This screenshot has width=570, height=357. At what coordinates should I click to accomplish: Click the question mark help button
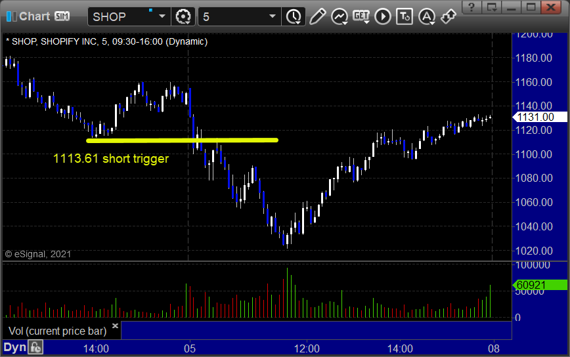pyautogui.click(x=471, y=7)
